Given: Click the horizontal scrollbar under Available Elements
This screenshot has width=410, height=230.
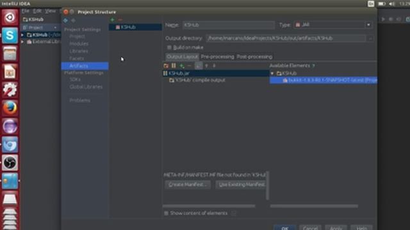Looking at the screenshot, I should tap(314, 206).
